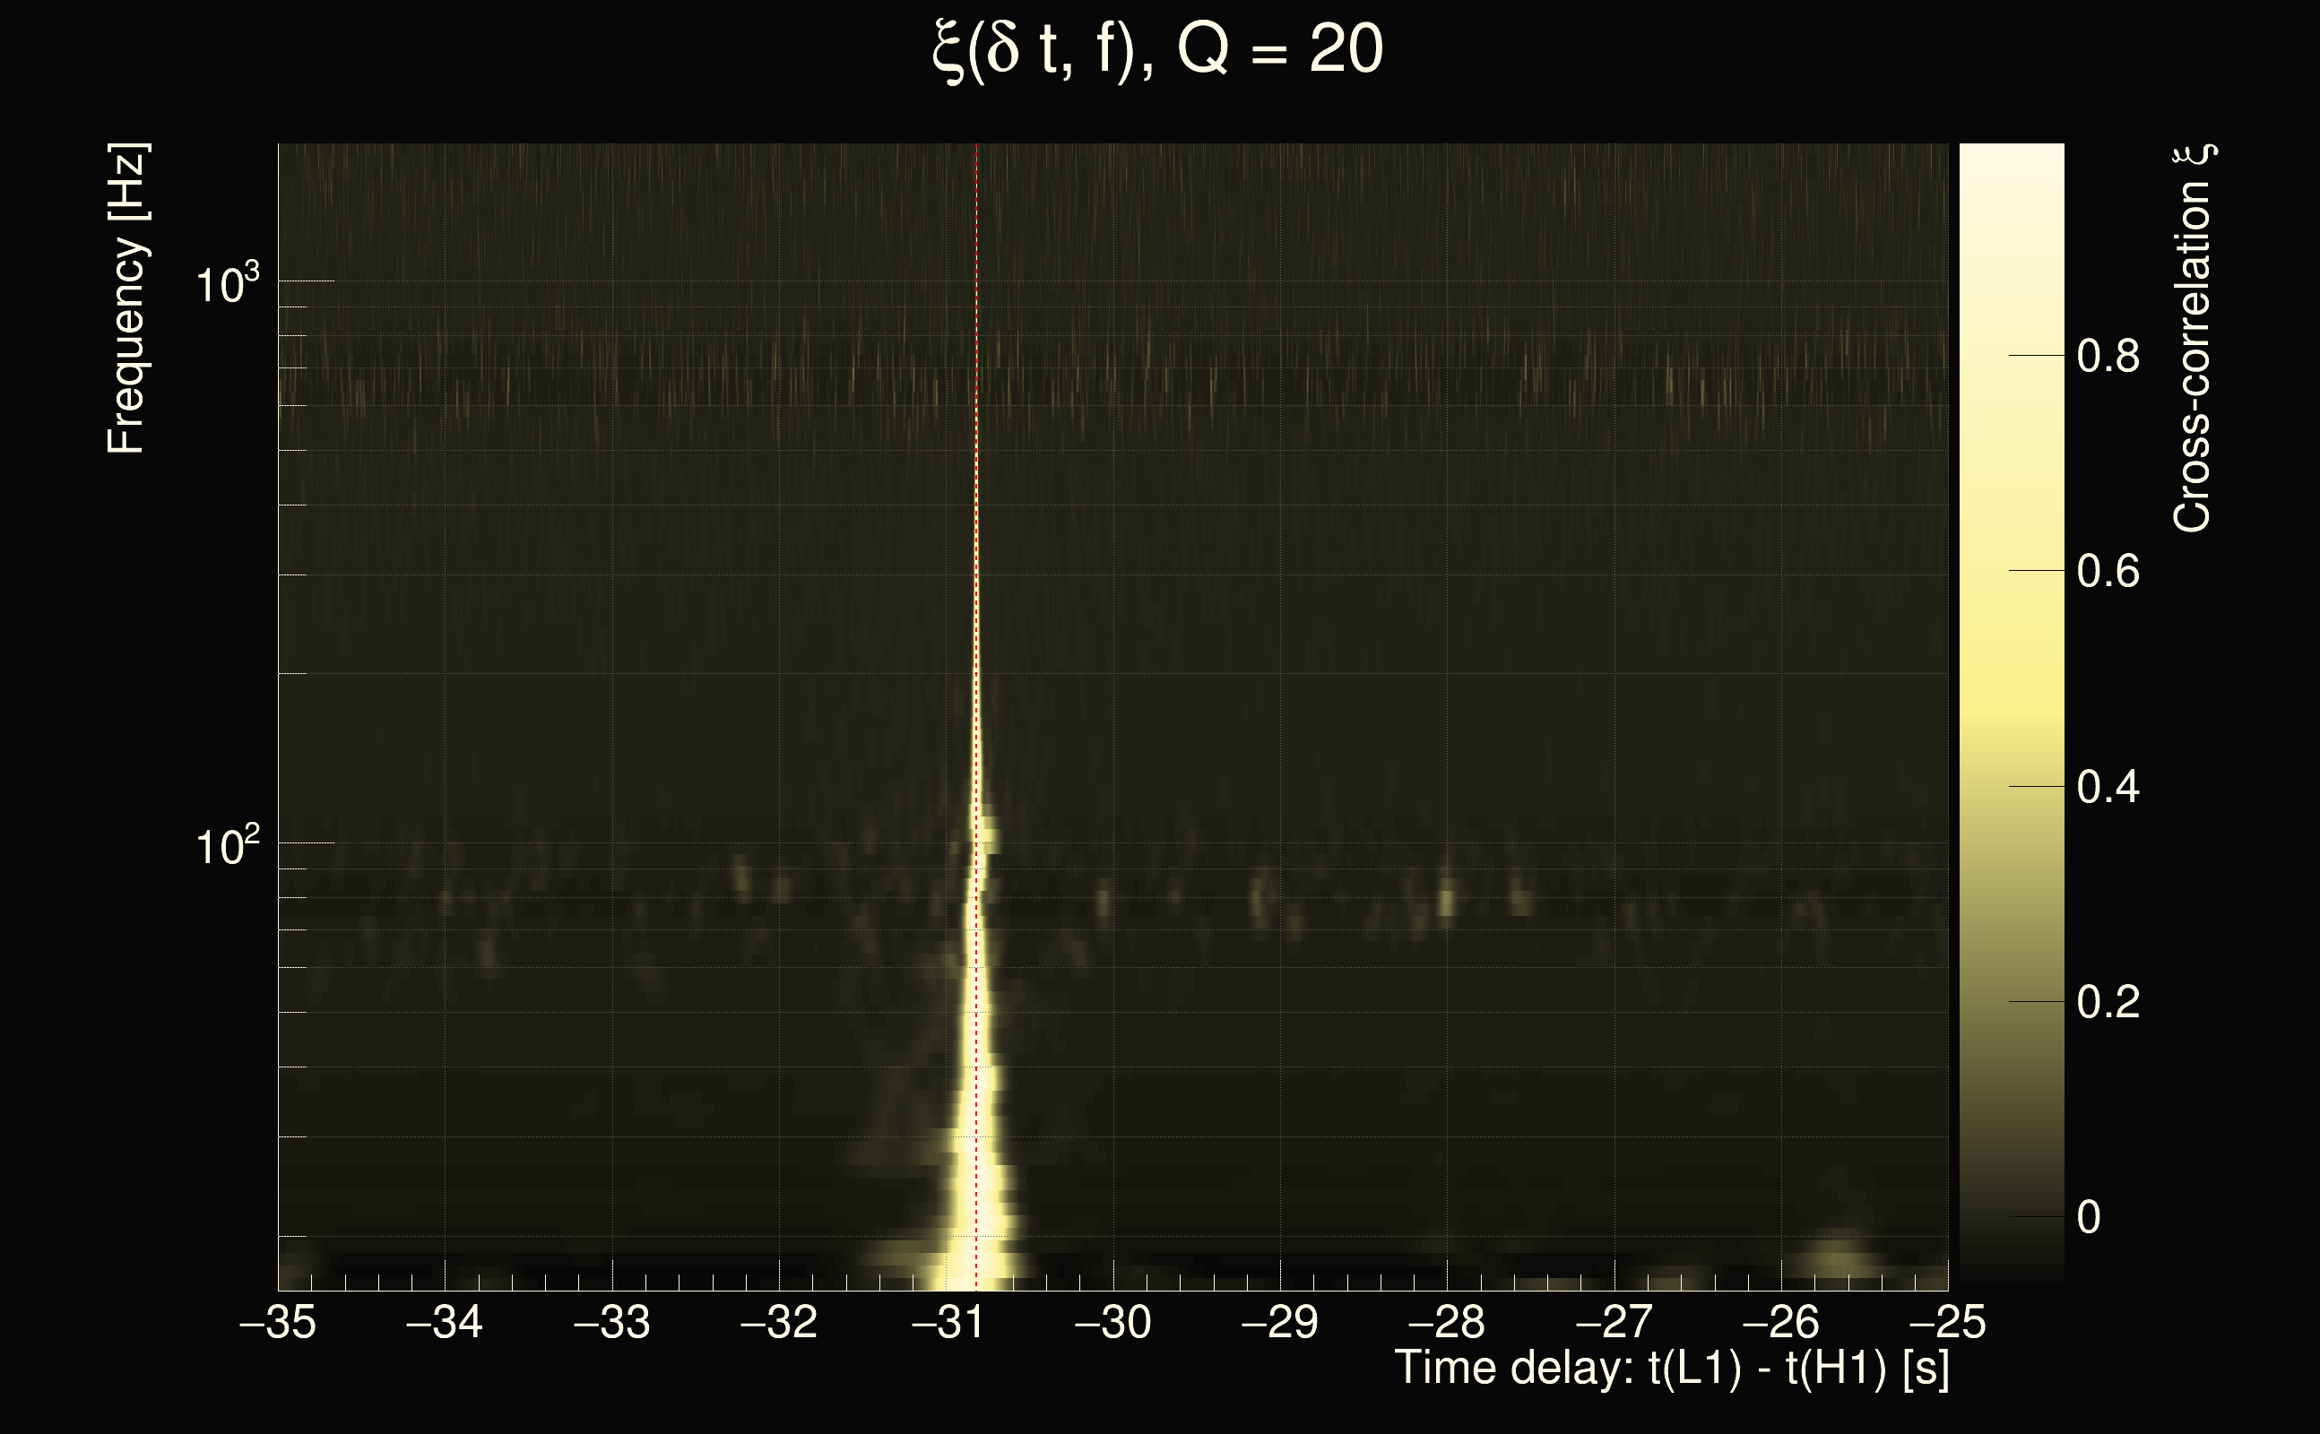Screen dimensions: 2320x1434
Task: Click the −25 x-axis tick label
Action: pyautogui.click(x=1947, y=1322)
